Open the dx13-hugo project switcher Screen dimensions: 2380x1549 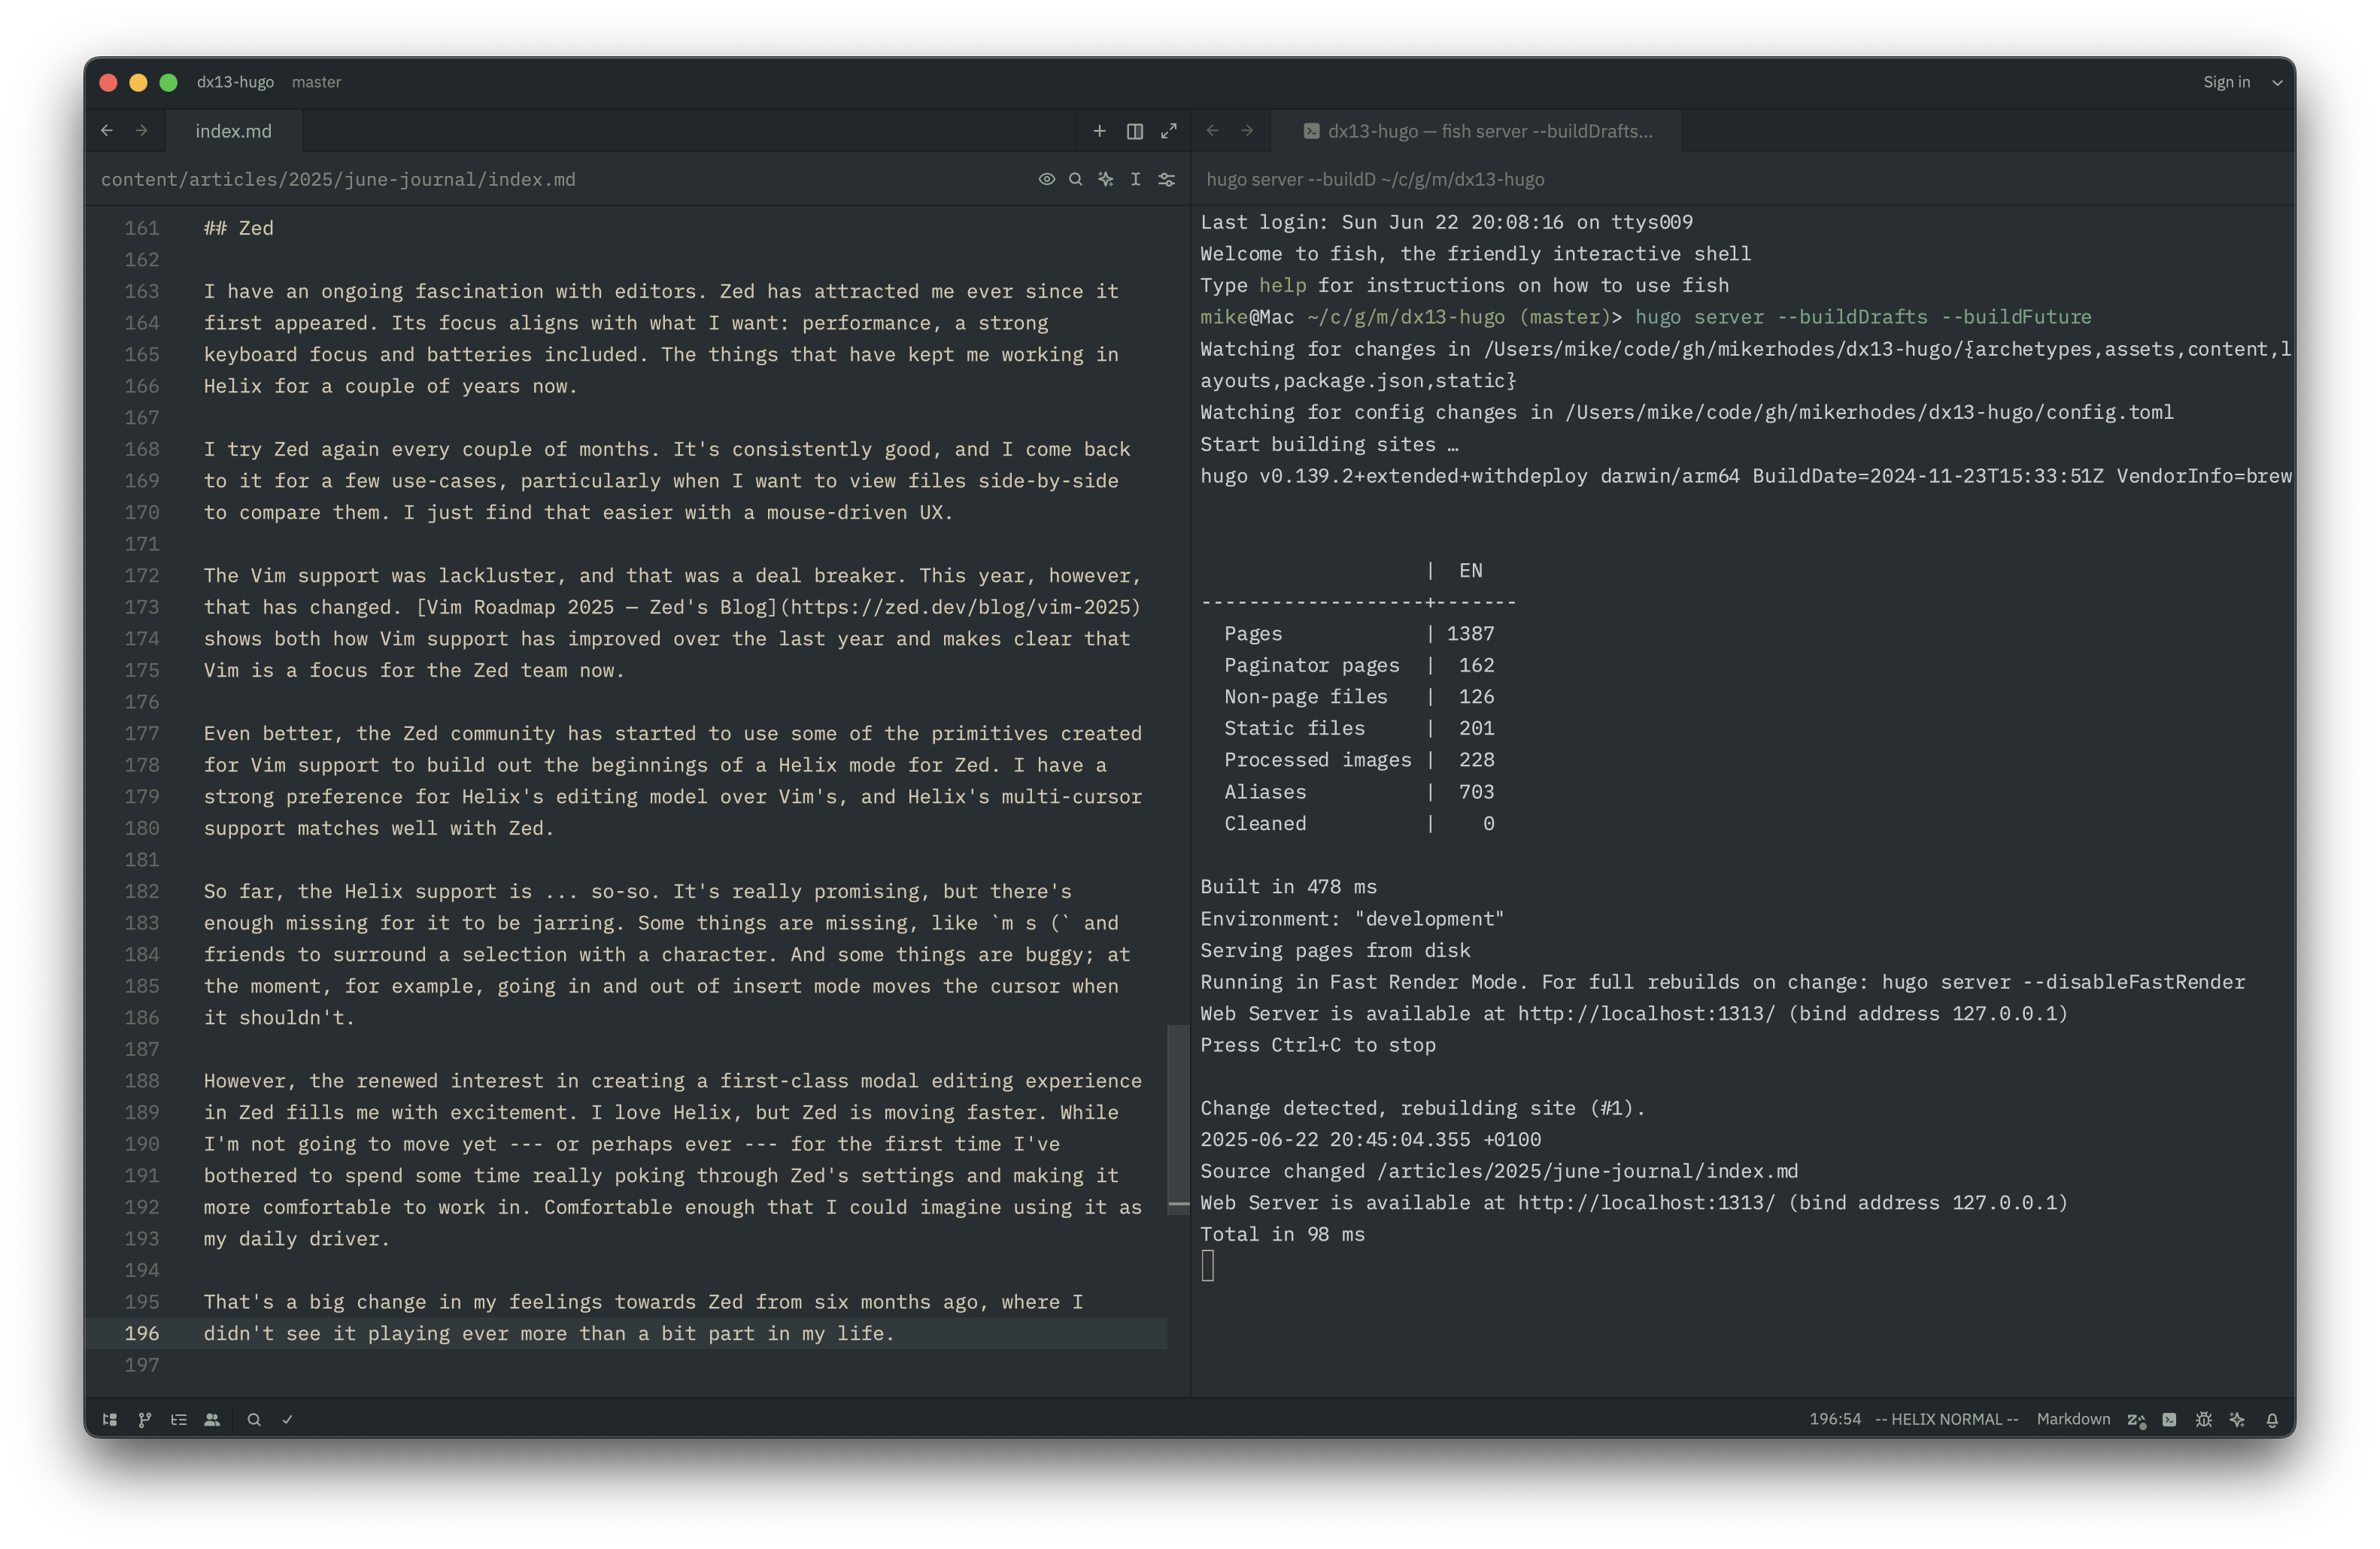(235, 82)
